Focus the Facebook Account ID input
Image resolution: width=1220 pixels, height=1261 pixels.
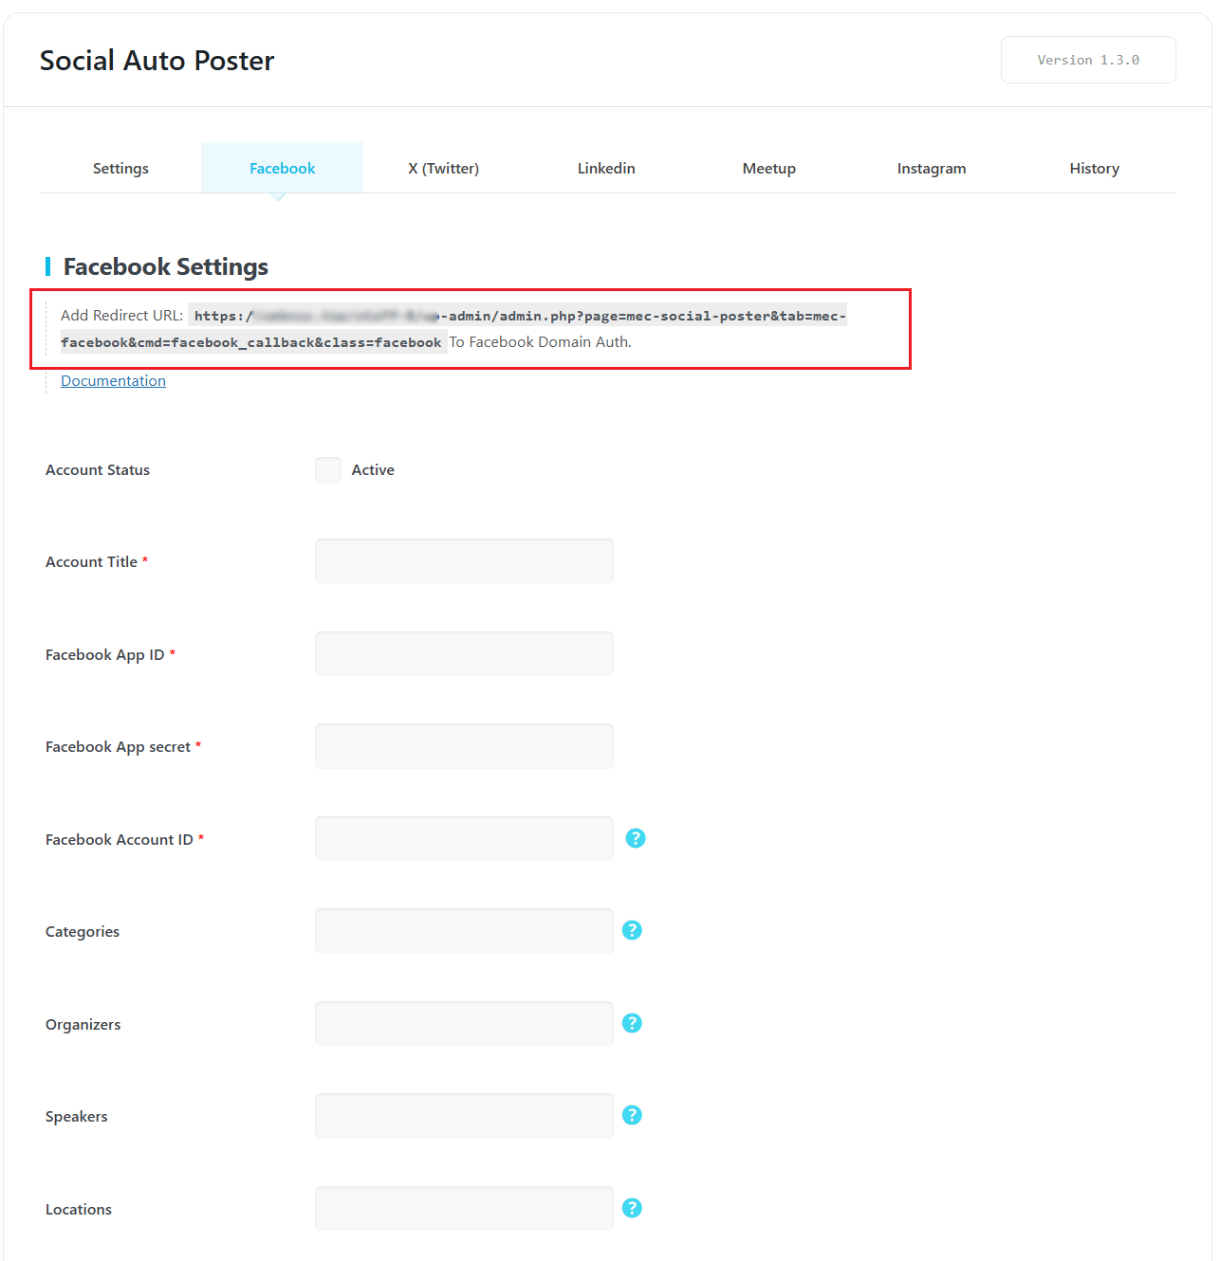click(464, 838)
